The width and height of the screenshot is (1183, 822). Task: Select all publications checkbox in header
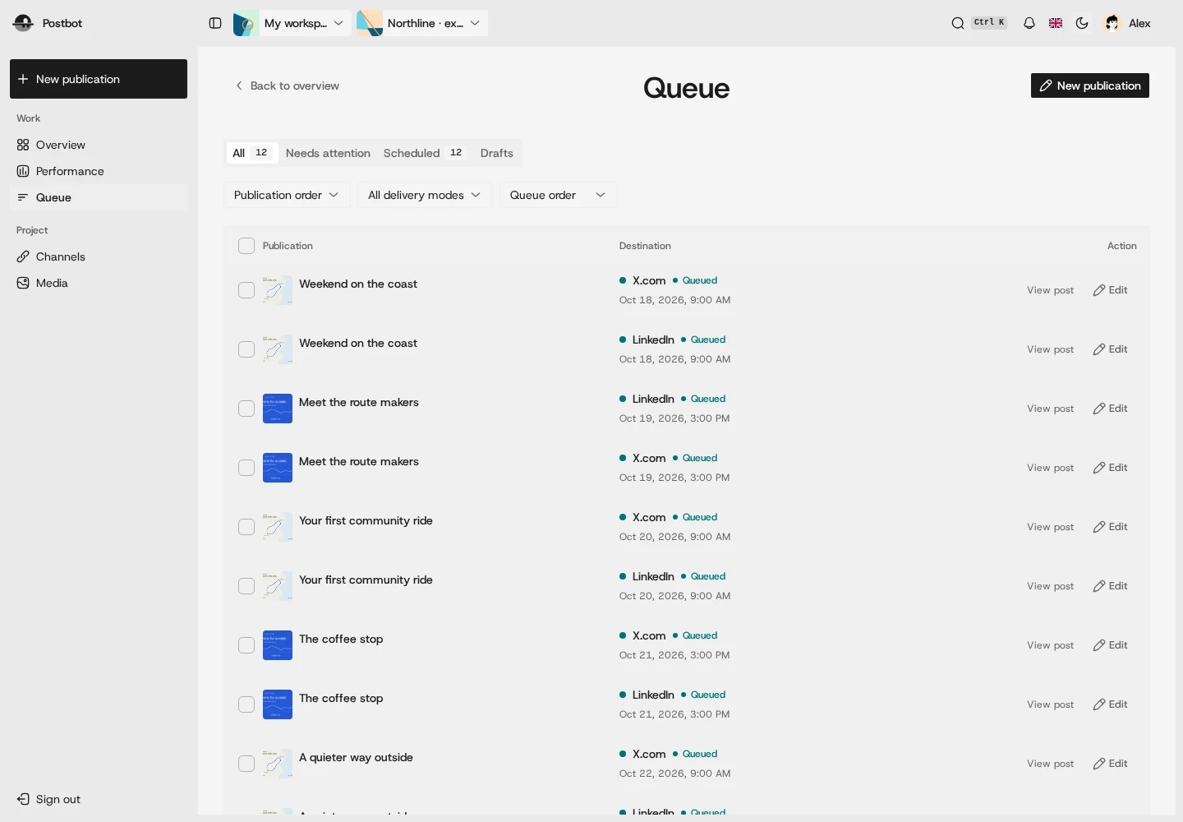click(246, 246)
